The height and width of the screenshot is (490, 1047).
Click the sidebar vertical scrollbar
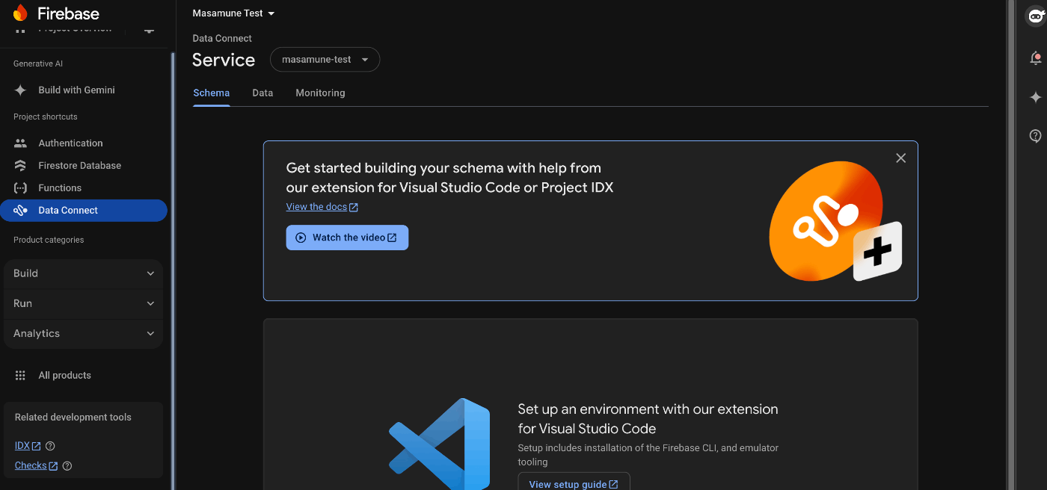click(173, 270)
